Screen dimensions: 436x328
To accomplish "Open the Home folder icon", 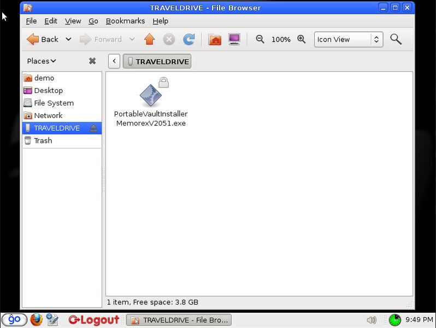I will tap(215, 39).
